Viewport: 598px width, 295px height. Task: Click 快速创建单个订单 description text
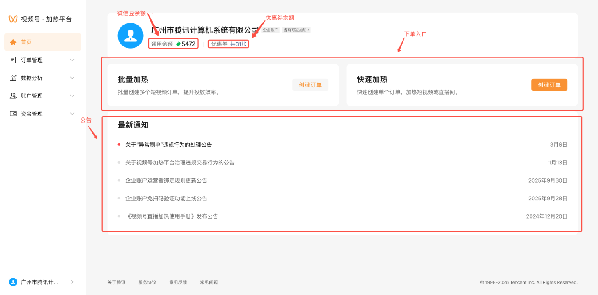pos(408,92)
